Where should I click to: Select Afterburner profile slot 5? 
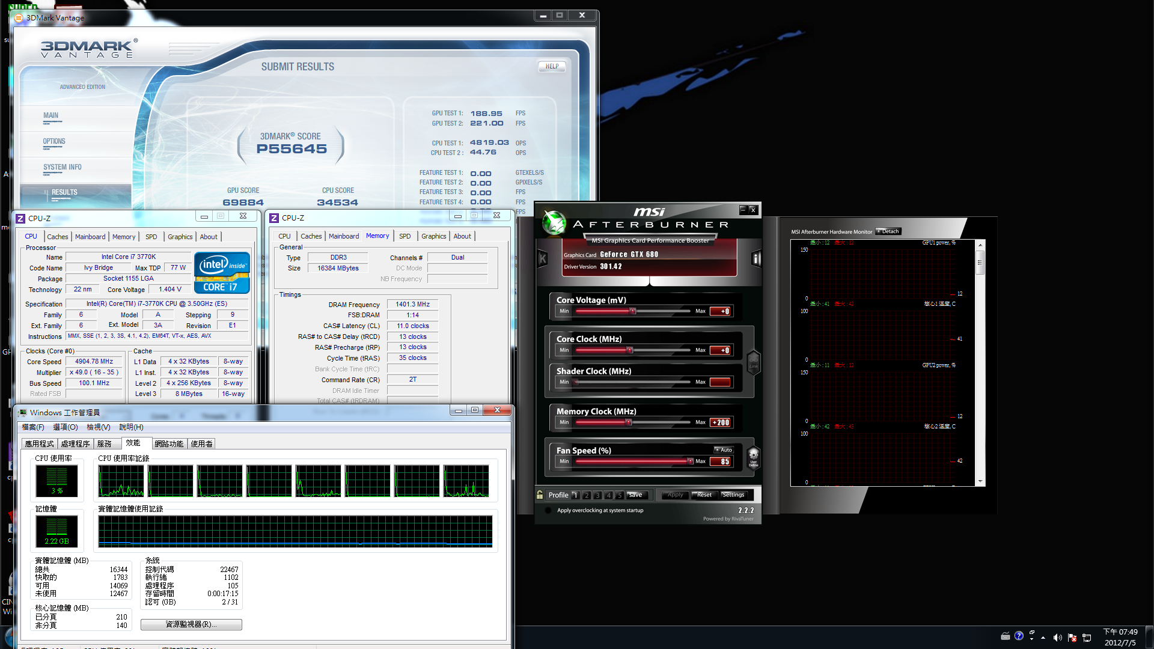tap(619, 495)
